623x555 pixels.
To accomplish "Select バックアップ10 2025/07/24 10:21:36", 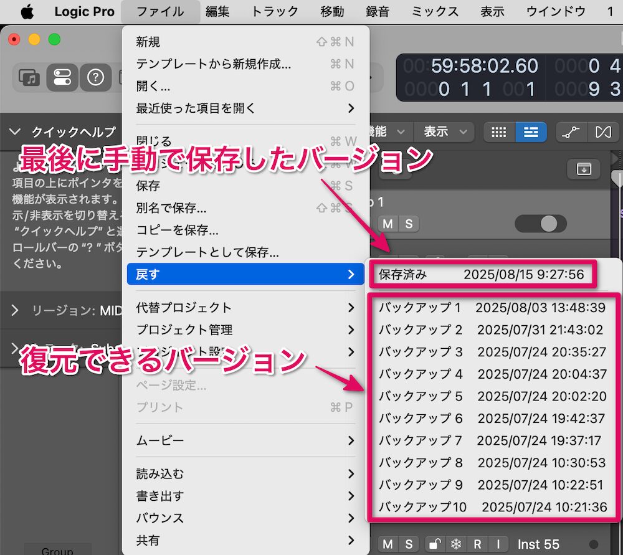I will coord(493,507).
